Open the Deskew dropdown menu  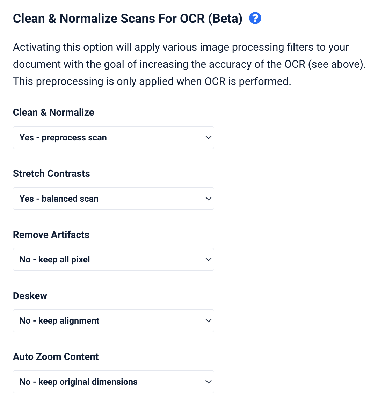114,320
